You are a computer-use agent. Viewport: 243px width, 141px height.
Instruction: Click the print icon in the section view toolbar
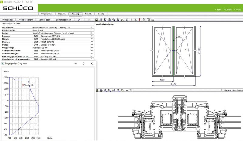101,90
